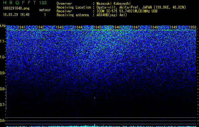Click the meteor count value 1

click(x=45, y=15)
